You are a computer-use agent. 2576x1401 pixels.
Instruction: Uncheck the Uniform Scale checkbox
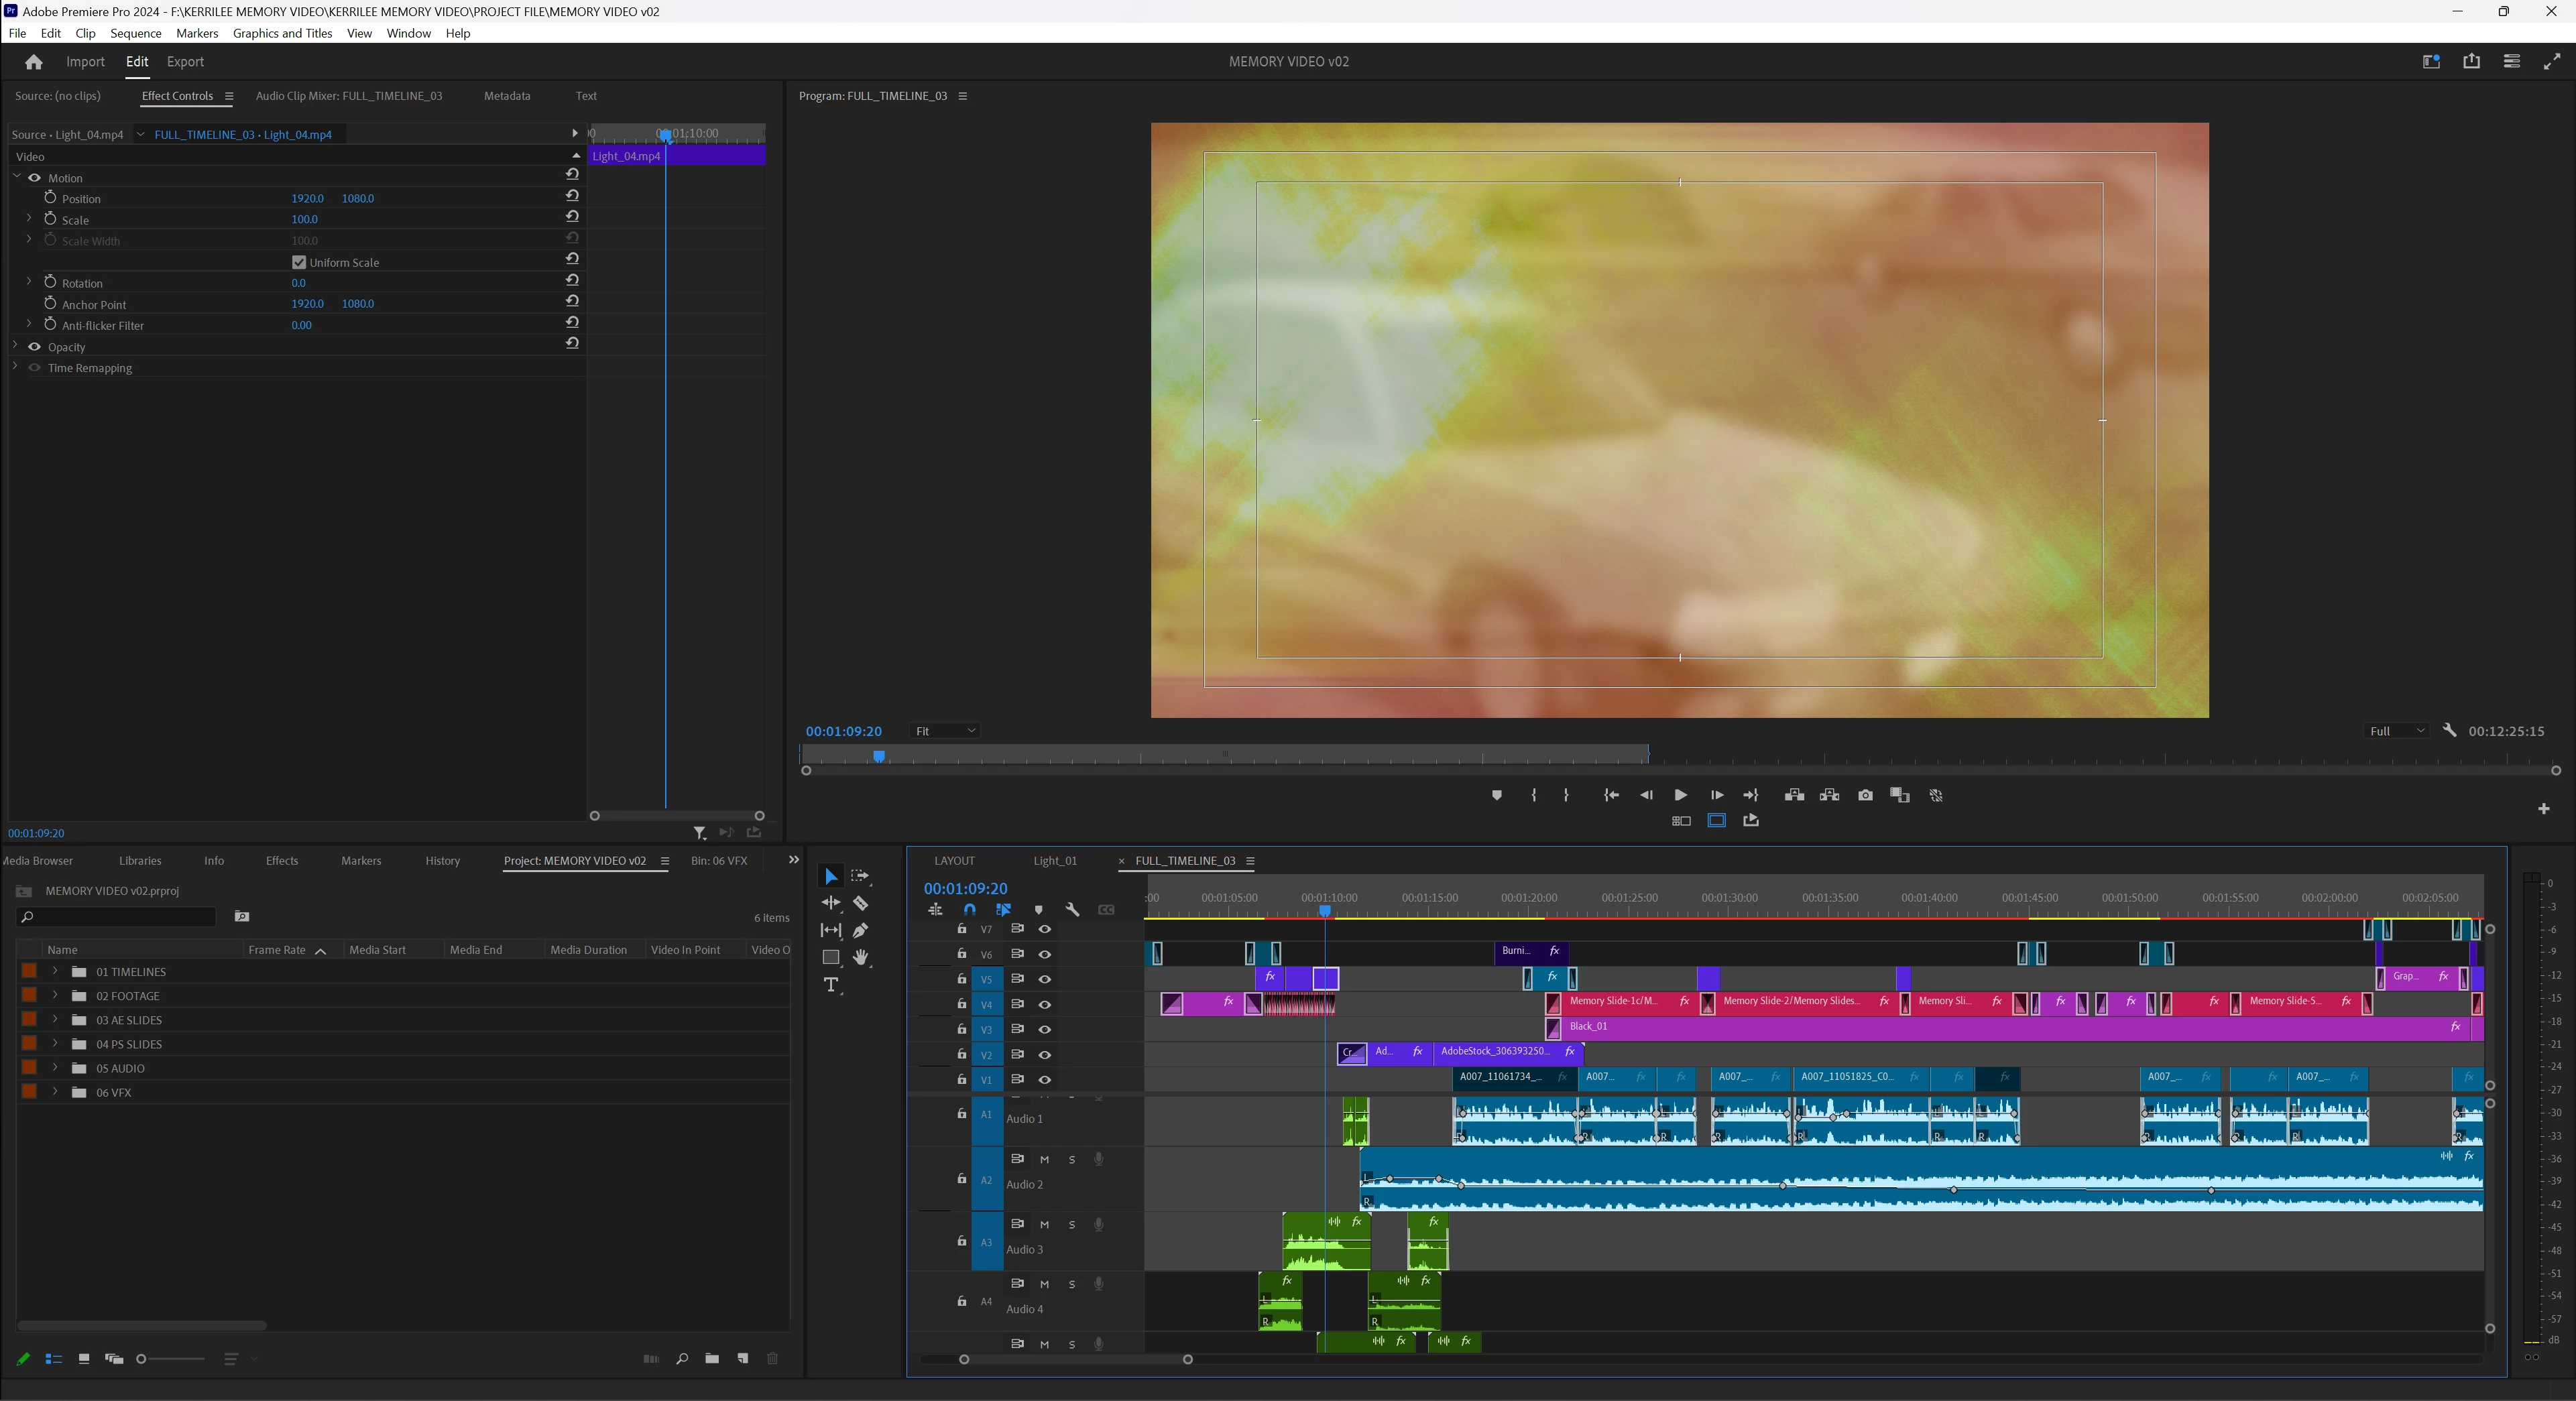pos(299,262)
